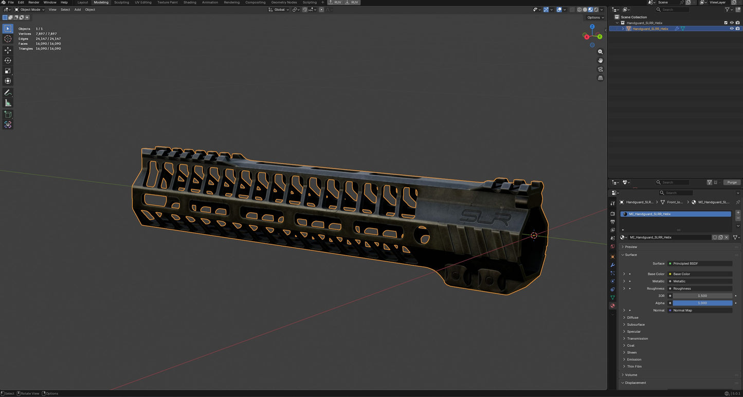The image size is (743, 397).
Task: Open the World properties tab
Action: [x=612, y=246]
